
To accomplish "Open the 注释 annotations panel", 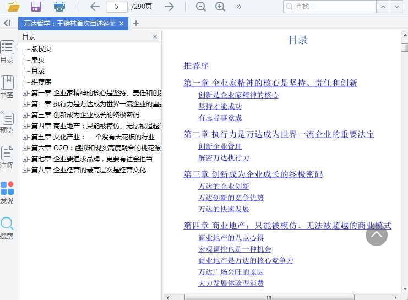I will (x=7, y=157).
